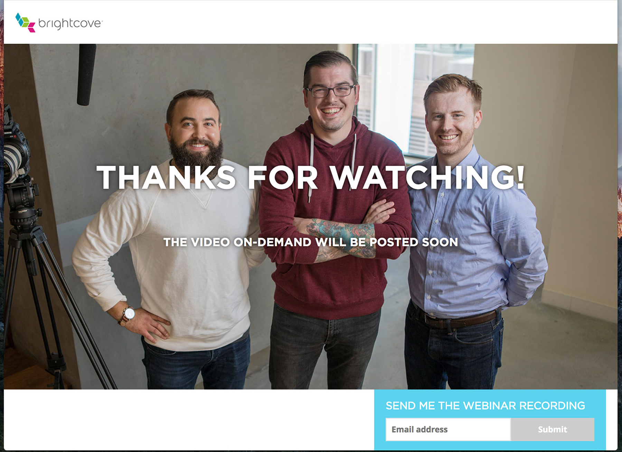622x452 pixels.
Task: Focus the Email address input field
Action: coord(448,429)
